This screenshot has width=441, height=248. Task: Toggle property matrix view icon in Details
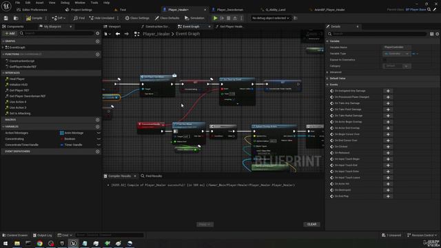[432, 34]
